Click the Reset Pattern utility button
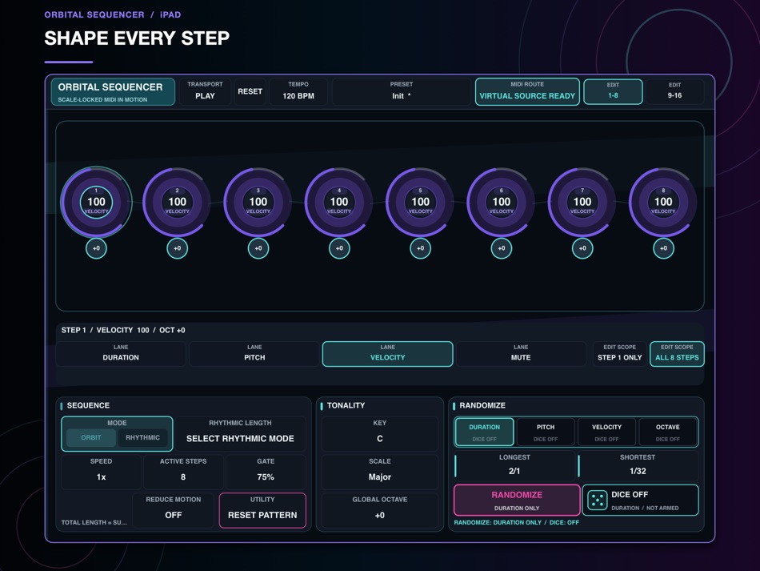The width and height of the screenshot is (760, 571). coord(262,510)
